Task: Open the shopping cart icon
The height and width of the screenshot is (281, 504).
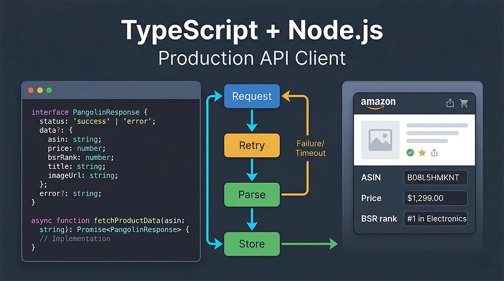Action: [464, 103]
